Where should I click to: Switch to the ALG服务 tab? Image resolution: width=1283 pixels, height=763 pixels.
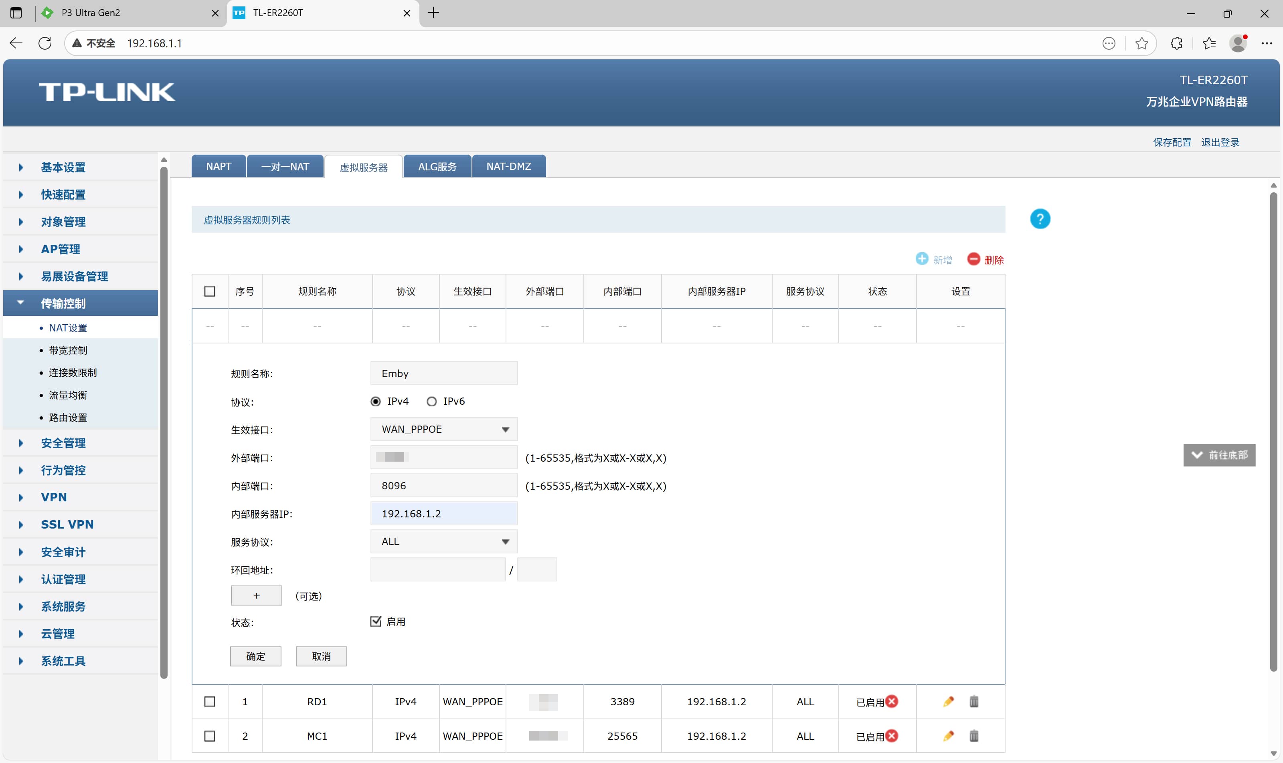(x=437, y=167)
